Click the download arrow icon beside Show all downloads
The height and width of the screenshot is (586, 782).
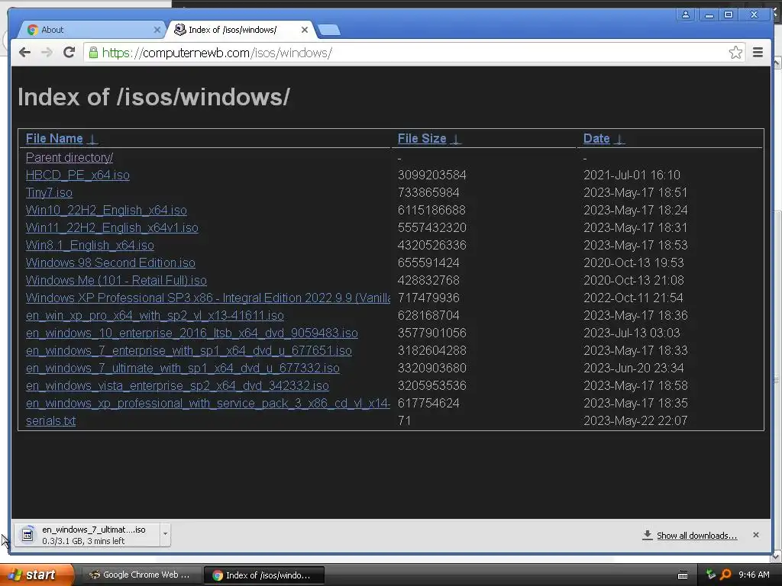(647, 535)
